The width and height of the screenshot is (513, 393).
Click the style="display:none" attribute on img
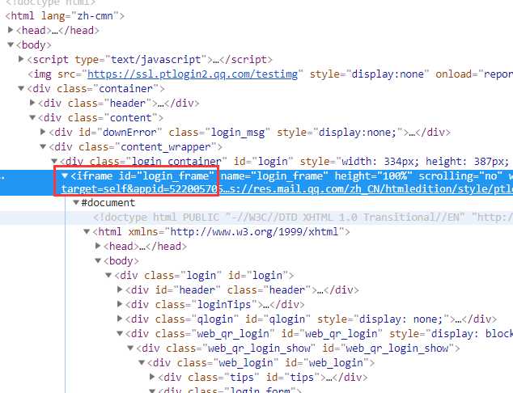[x=369, y=74]
